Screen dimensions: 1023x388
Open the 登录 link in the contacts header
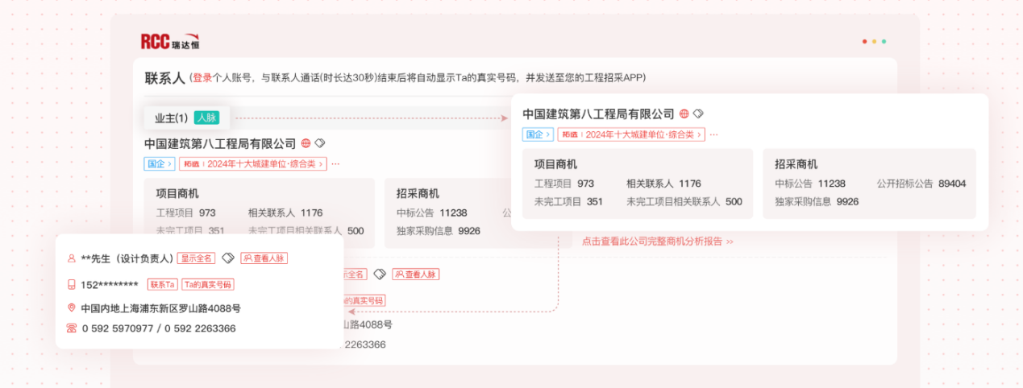pos(202,78)
